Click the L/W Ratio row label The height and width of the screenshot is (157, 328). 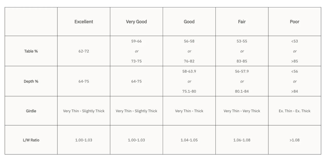tap(31, 140)
